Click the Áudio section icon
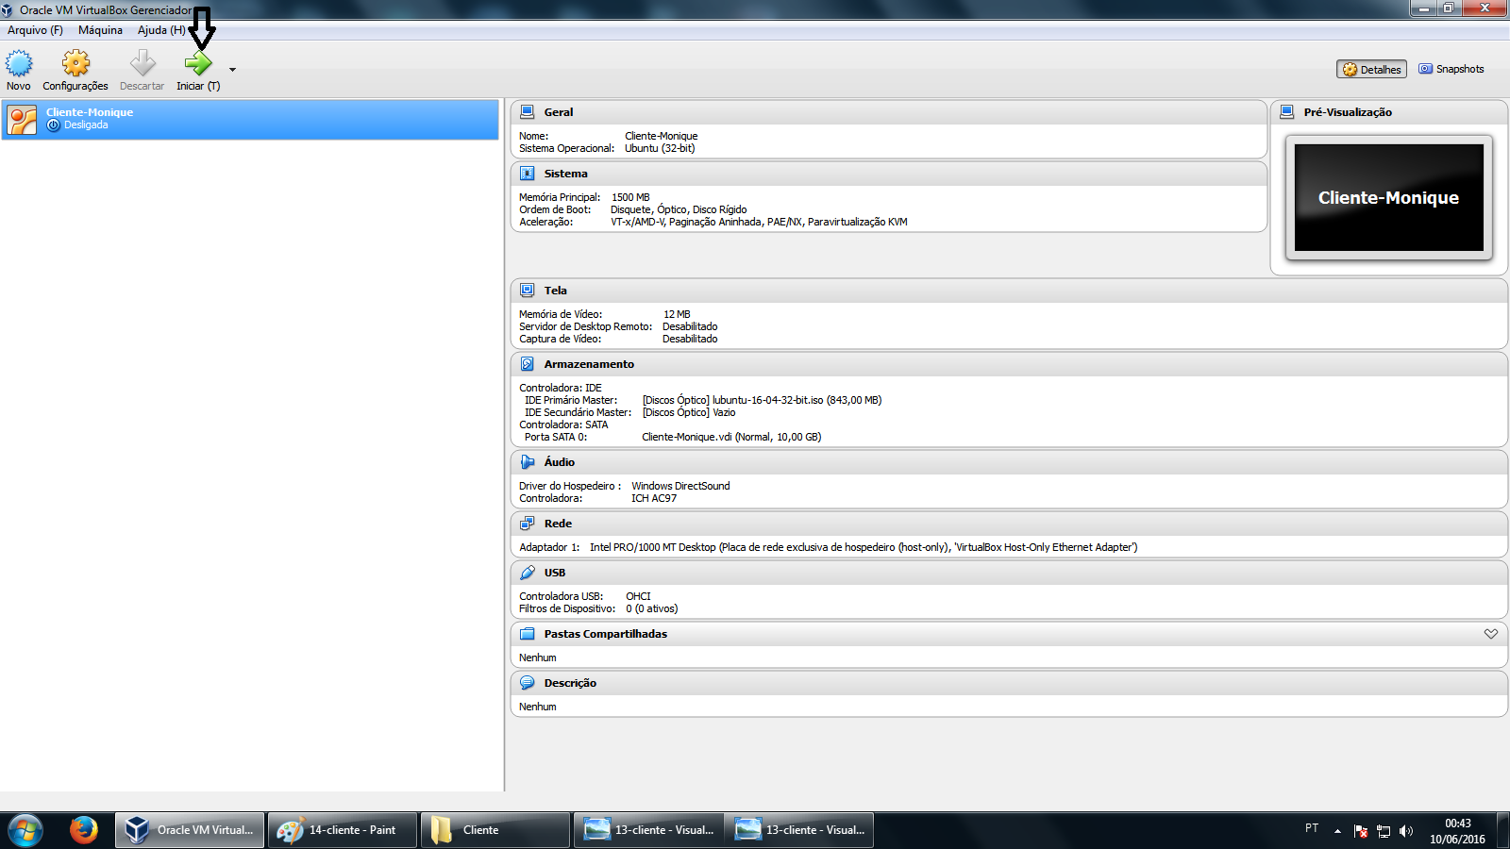The height and width of the screenshot is (849, 1510). (x=528, y=462)
